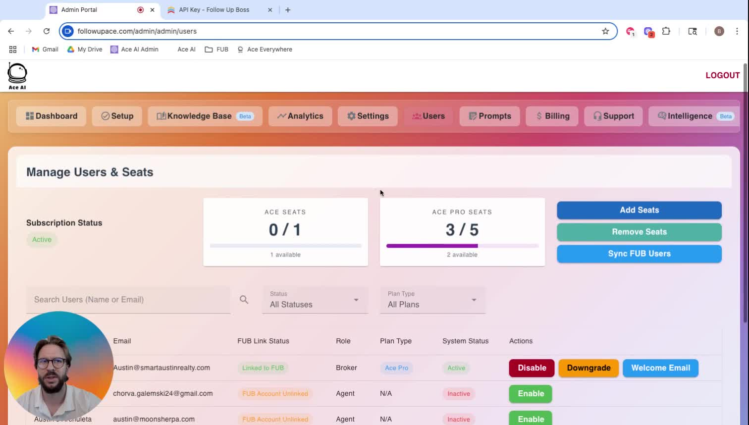
Task: Click the Sync FUB Users button
Action: click(x=639, y=254)
